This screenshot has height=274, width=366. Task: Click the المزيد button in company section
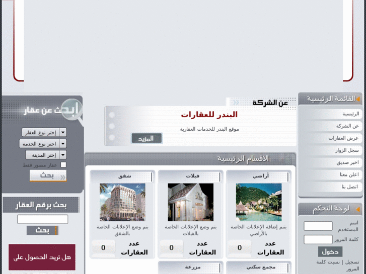[147, 138]
